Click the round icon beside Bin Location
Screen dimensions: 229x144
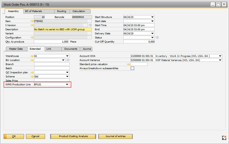pyautogui.click(x=68, y=60)
